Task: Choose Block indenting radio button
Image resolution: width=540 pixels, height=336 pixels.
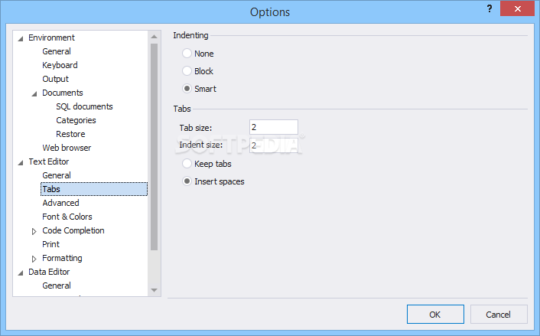Action: click(187, 71)
